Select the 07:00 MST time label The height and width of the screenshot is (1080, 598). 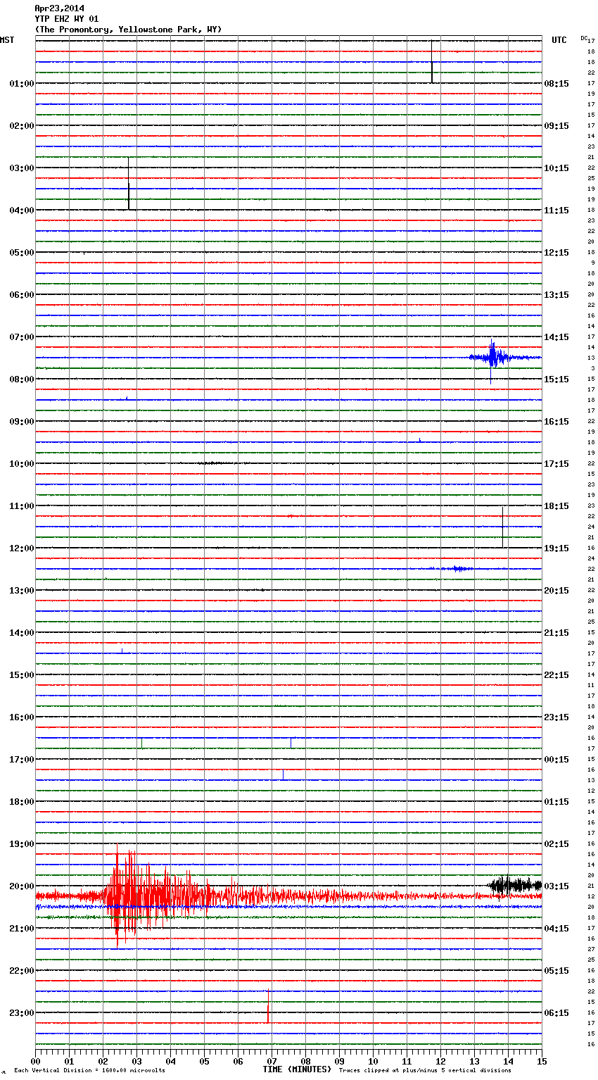click(x=22, y=337)
